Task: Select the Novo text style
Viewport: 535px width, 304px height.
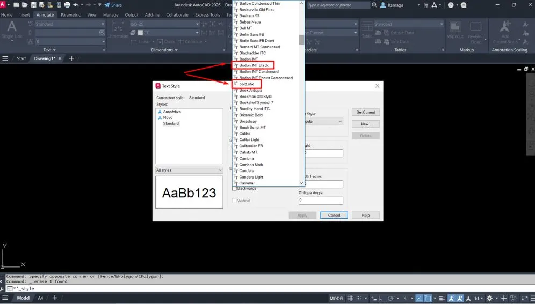Action: (168, 117)
